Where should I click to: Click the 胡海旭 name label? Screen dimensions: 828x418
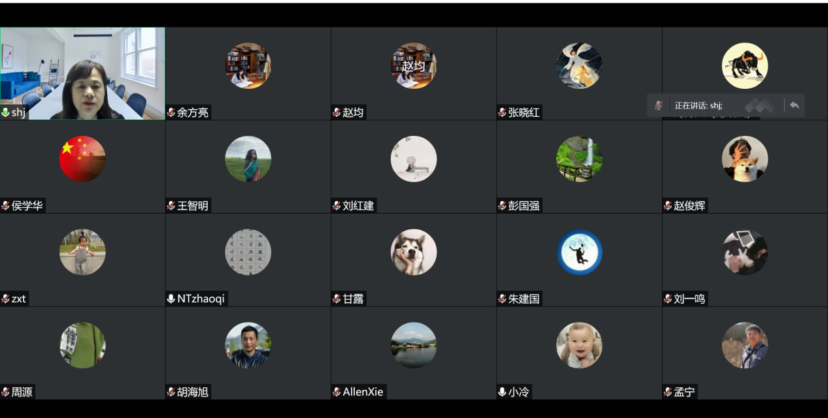pyautogui.click(x=193, y=393)
